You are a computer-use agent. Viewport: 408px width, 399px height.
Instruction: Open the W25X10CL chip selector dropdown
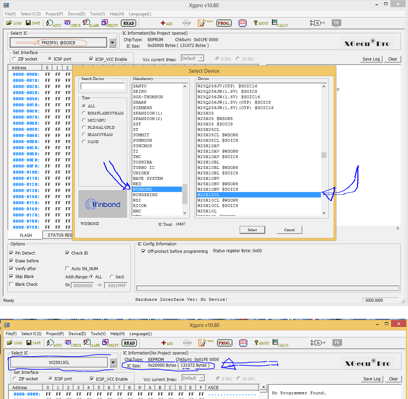click(113, 363)
